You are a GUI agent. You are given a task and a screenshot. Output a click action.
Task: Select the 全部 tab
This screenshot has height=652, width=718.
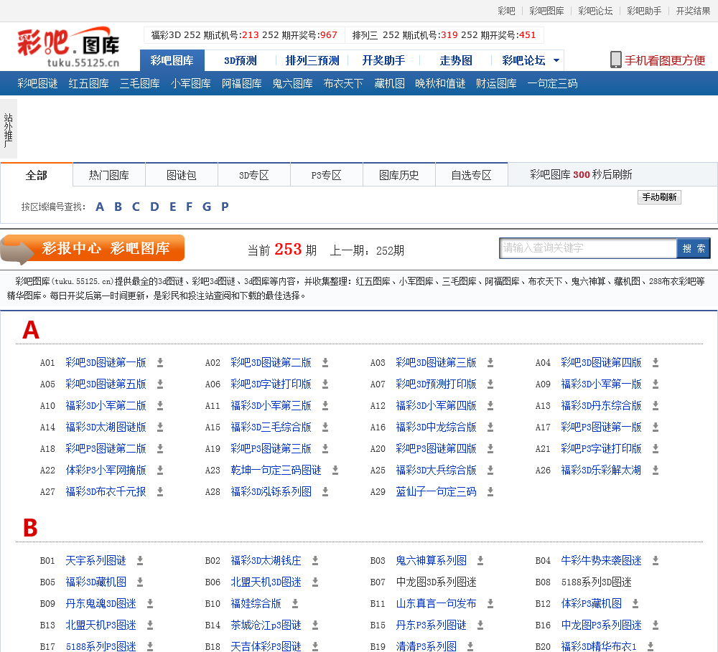(37, 175)
